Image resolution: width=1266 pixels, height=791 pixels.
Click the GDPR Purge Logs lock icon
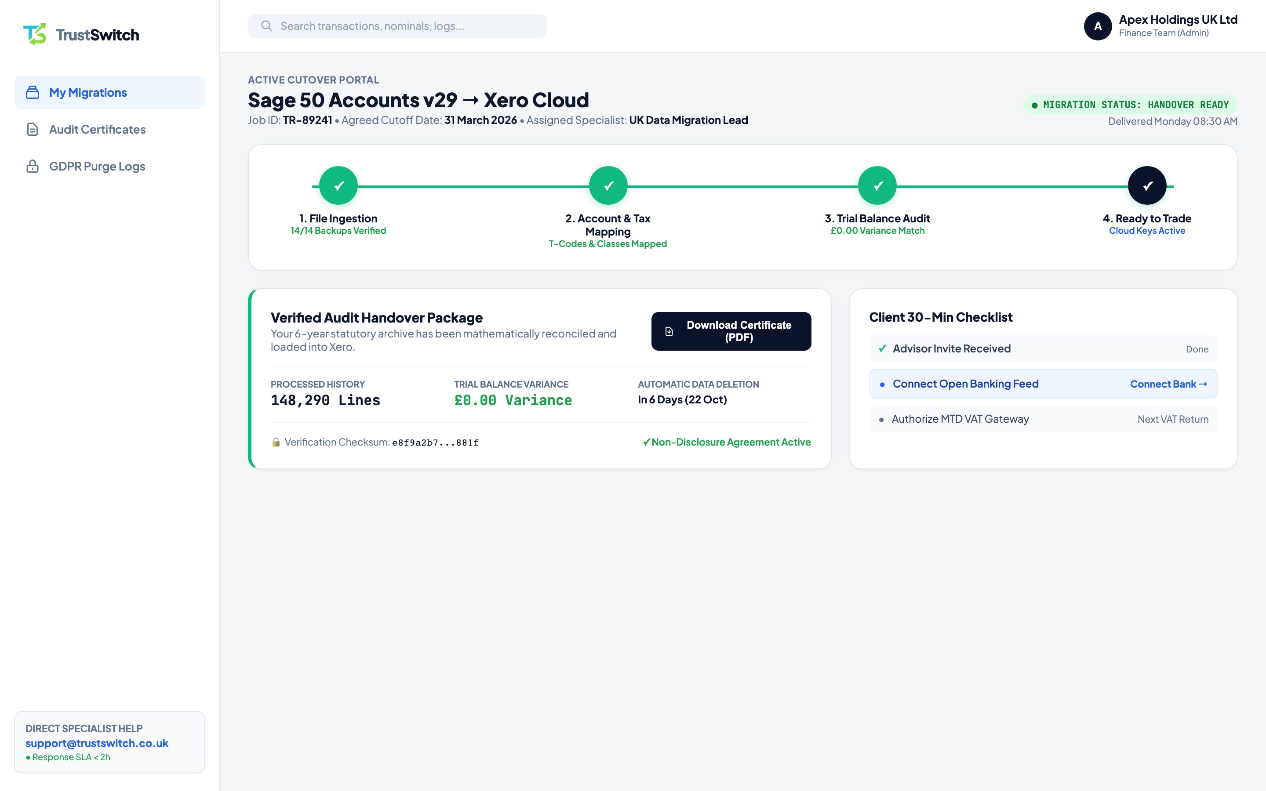click(33, 167)
